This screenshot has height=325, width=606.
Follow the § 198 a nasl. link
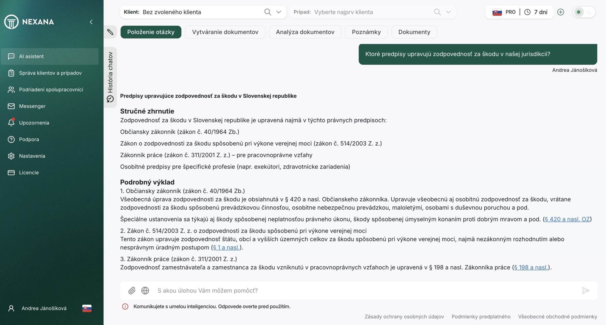click(x=531, y=267)
